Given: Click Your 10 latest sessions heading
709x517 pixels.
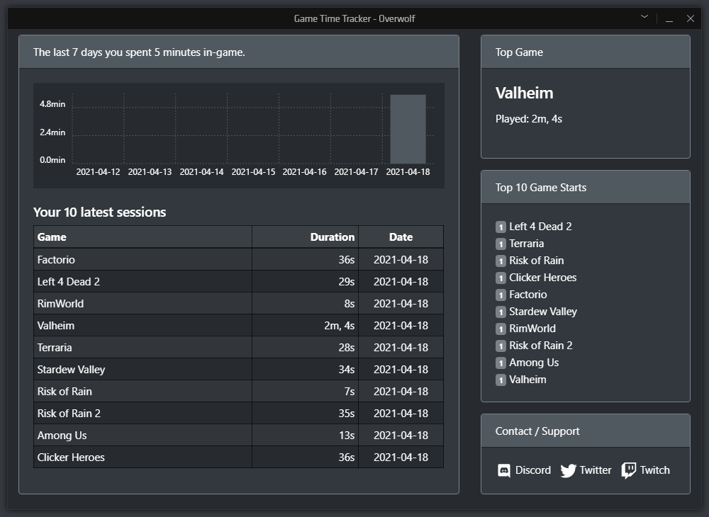Looking at the screenshot, I should tap(99, 212).
